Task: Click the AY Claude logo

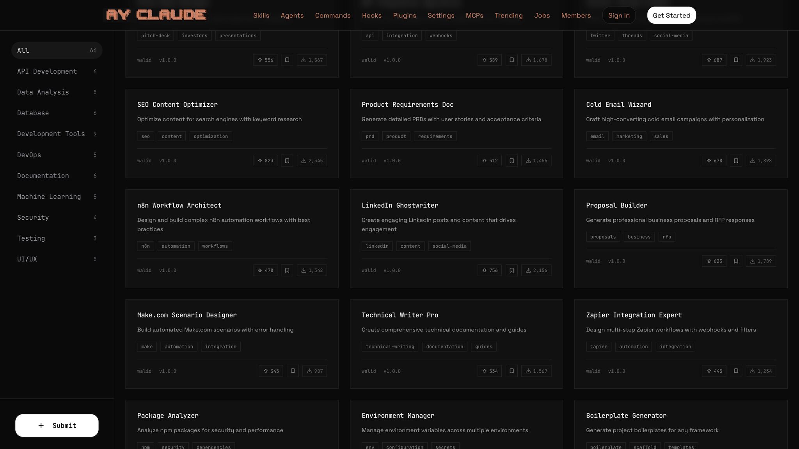Action: click(x=156, y=15)
